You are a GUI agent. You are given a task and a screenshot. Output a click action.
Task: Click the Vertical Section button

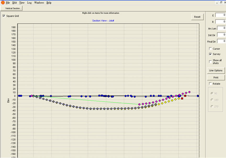[x=12, y=8]
